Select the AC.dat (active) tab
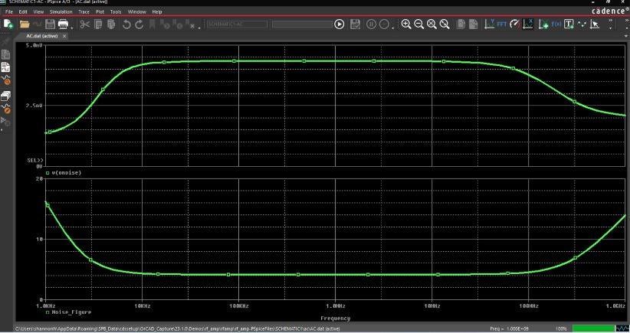Viewport: 630px width, 333px height. [x=42, y=36]
